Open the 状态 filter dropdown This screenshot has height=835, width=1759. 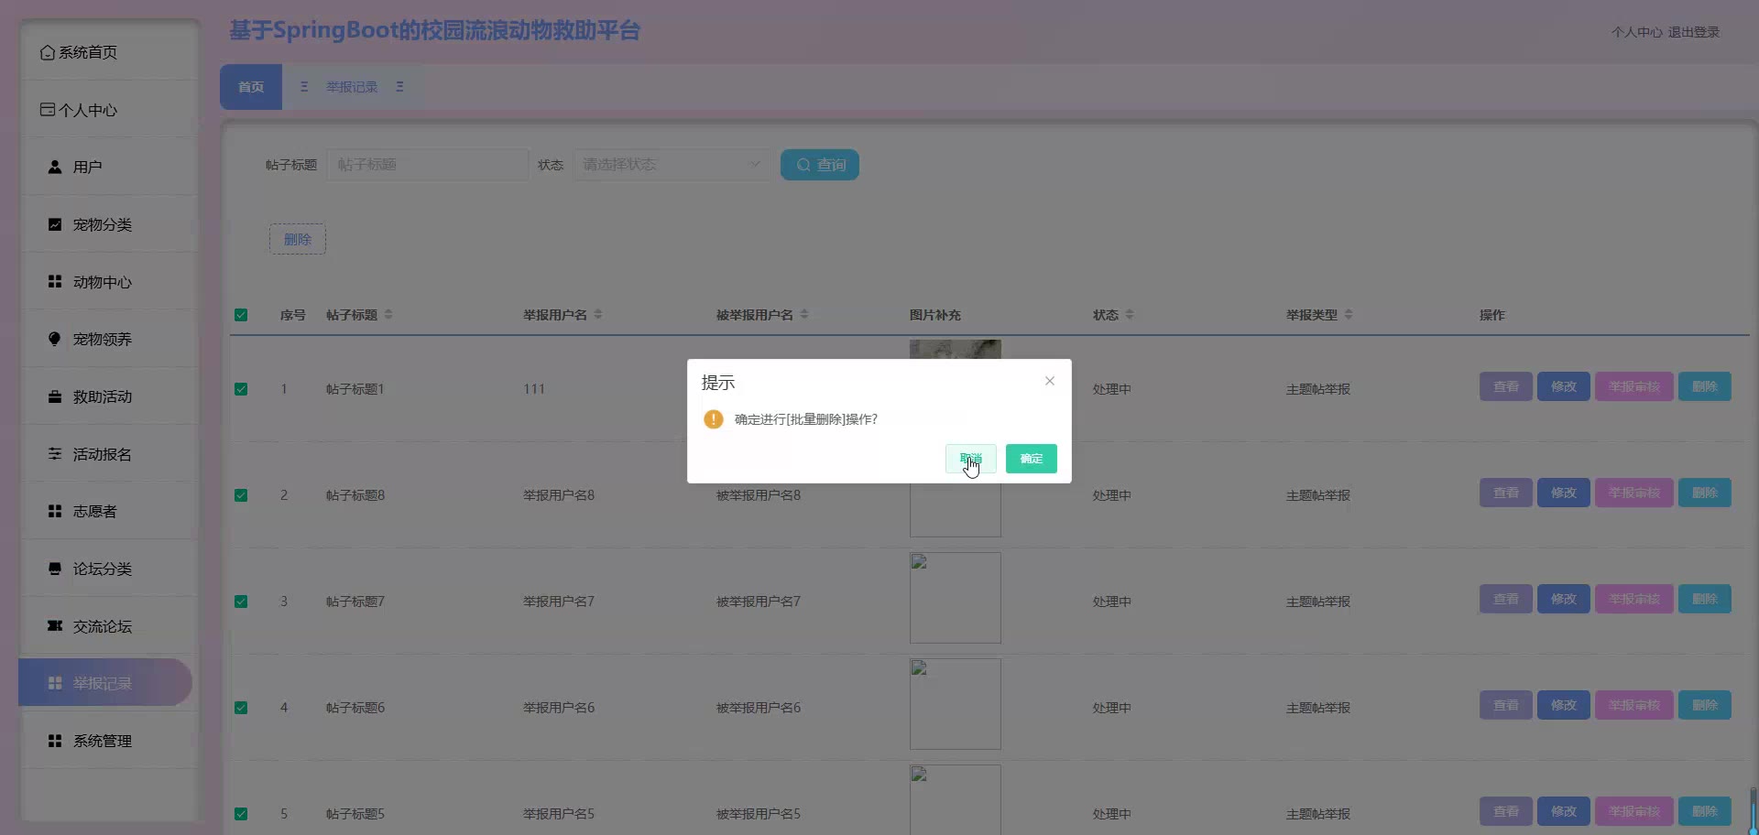(672, 165)
